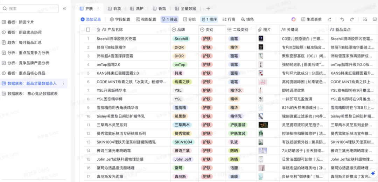
Task: Open 数据底表：核心竞品数据底表 in sidebar
Action: pos(34,94)
